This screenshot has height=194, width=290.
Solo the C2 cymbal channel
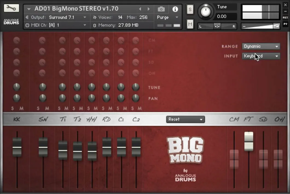coord(132,108)
